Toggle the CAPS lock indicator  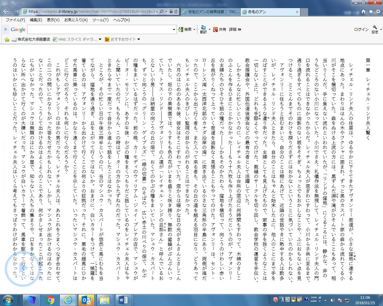click(x=314, y=298)
